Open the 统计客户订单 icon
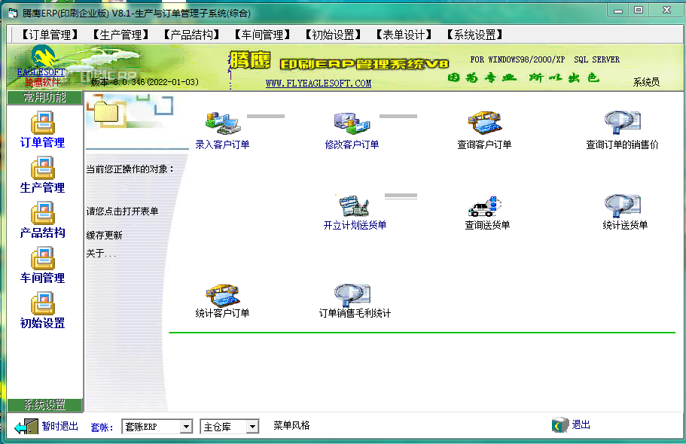 223,295
